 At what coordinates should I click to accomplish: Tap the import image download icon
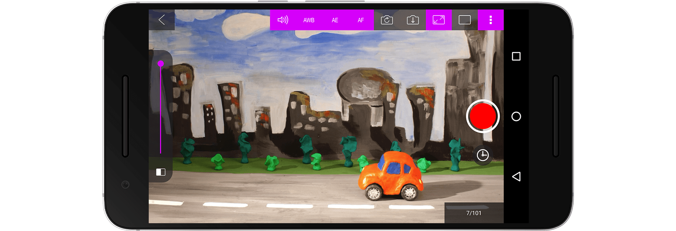[413, 20]
